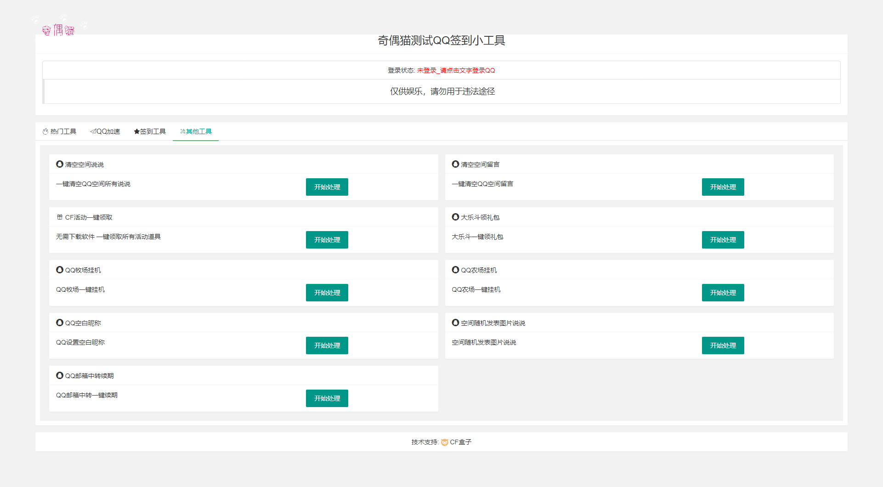Click description 一键清空QQ空间留言
Screen dimensions: 883x487
pos(482,184)
